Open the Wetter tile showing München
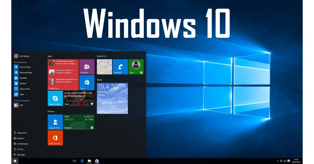 click(x=112, y=98)
